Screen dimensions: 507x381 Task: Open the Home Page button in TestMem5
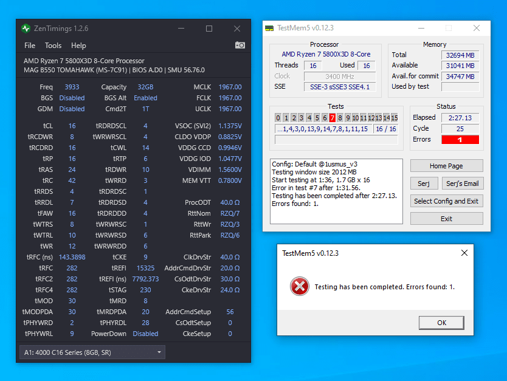point(447,166)
